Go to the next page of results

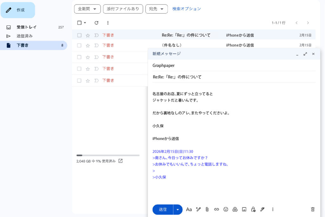click(x=308, y=23)
